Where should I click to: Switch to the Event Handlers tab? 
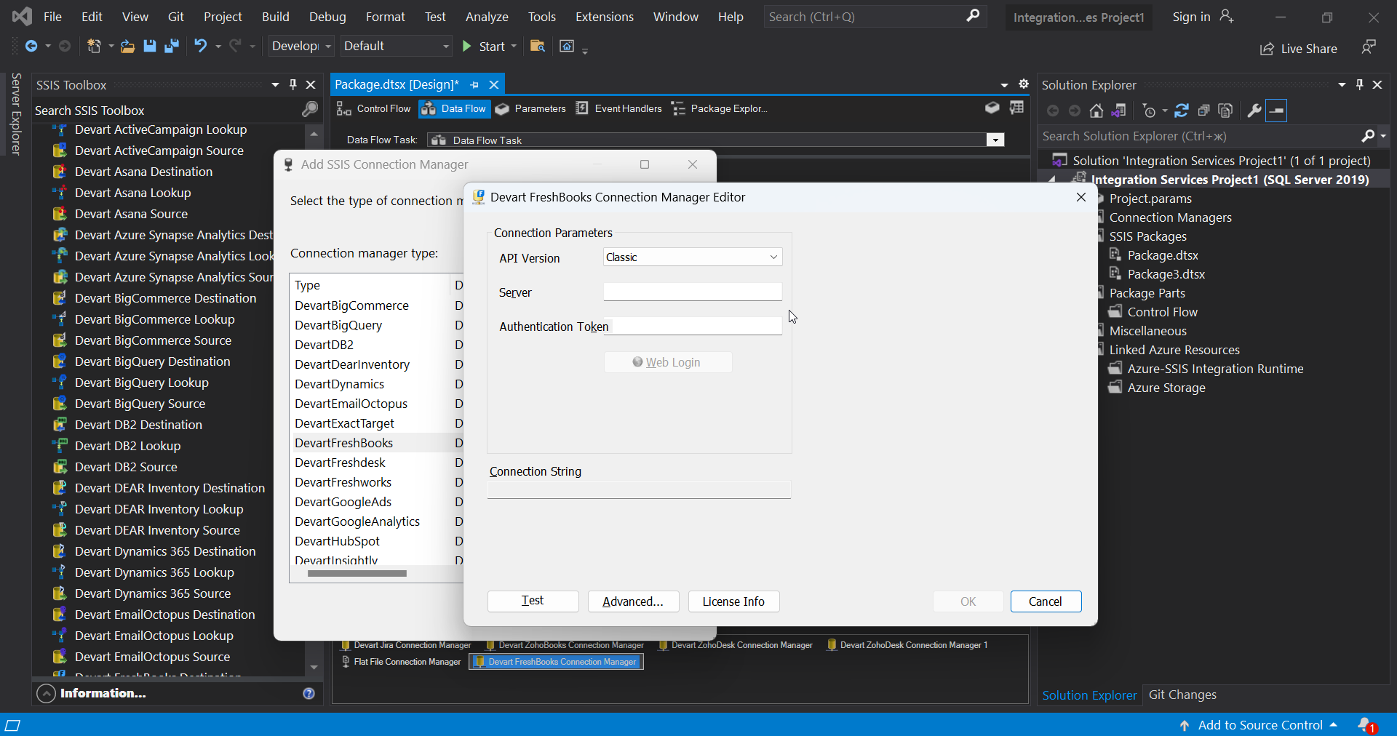pos(619,108)
